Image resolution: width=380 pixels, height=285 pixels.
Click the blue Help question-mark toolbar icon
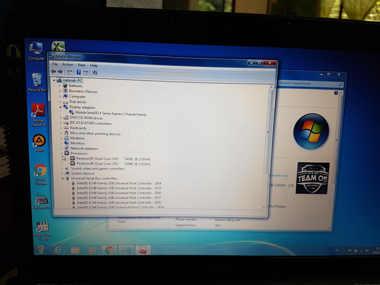coord(78,72)
